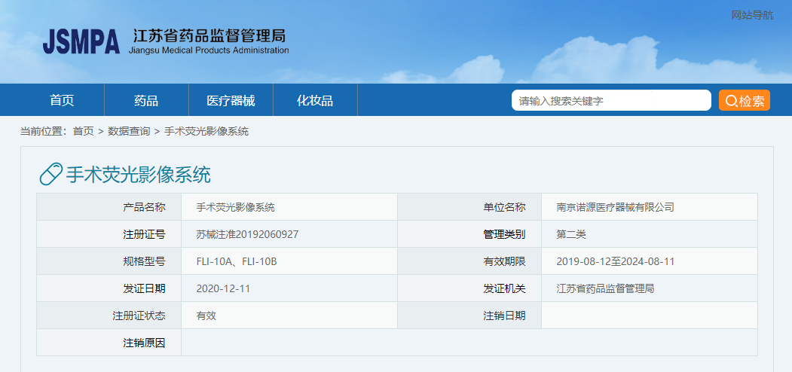The height and width of the screenshot is (372, 792).
Task: Click the 江苏省药品监督管理局 header title
Action: (209, 36)
